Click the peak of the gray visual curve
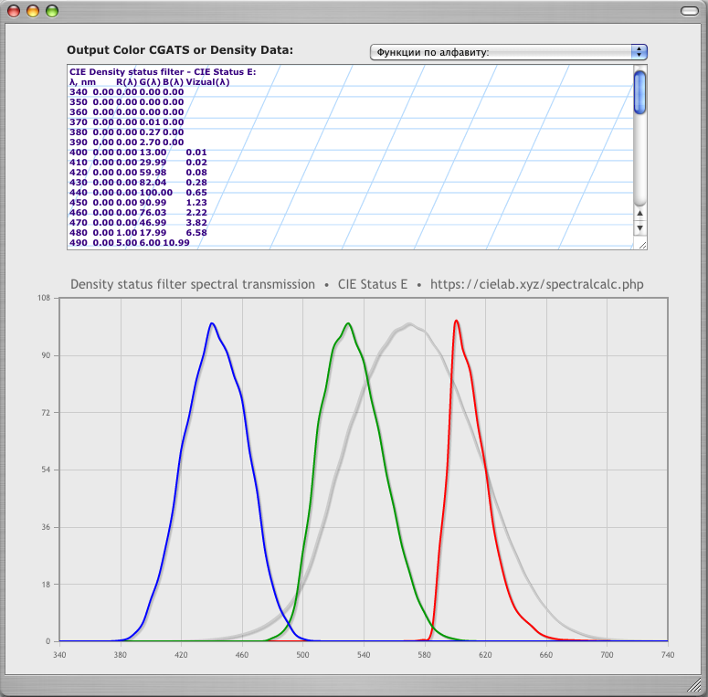 (x=411, y=324)
